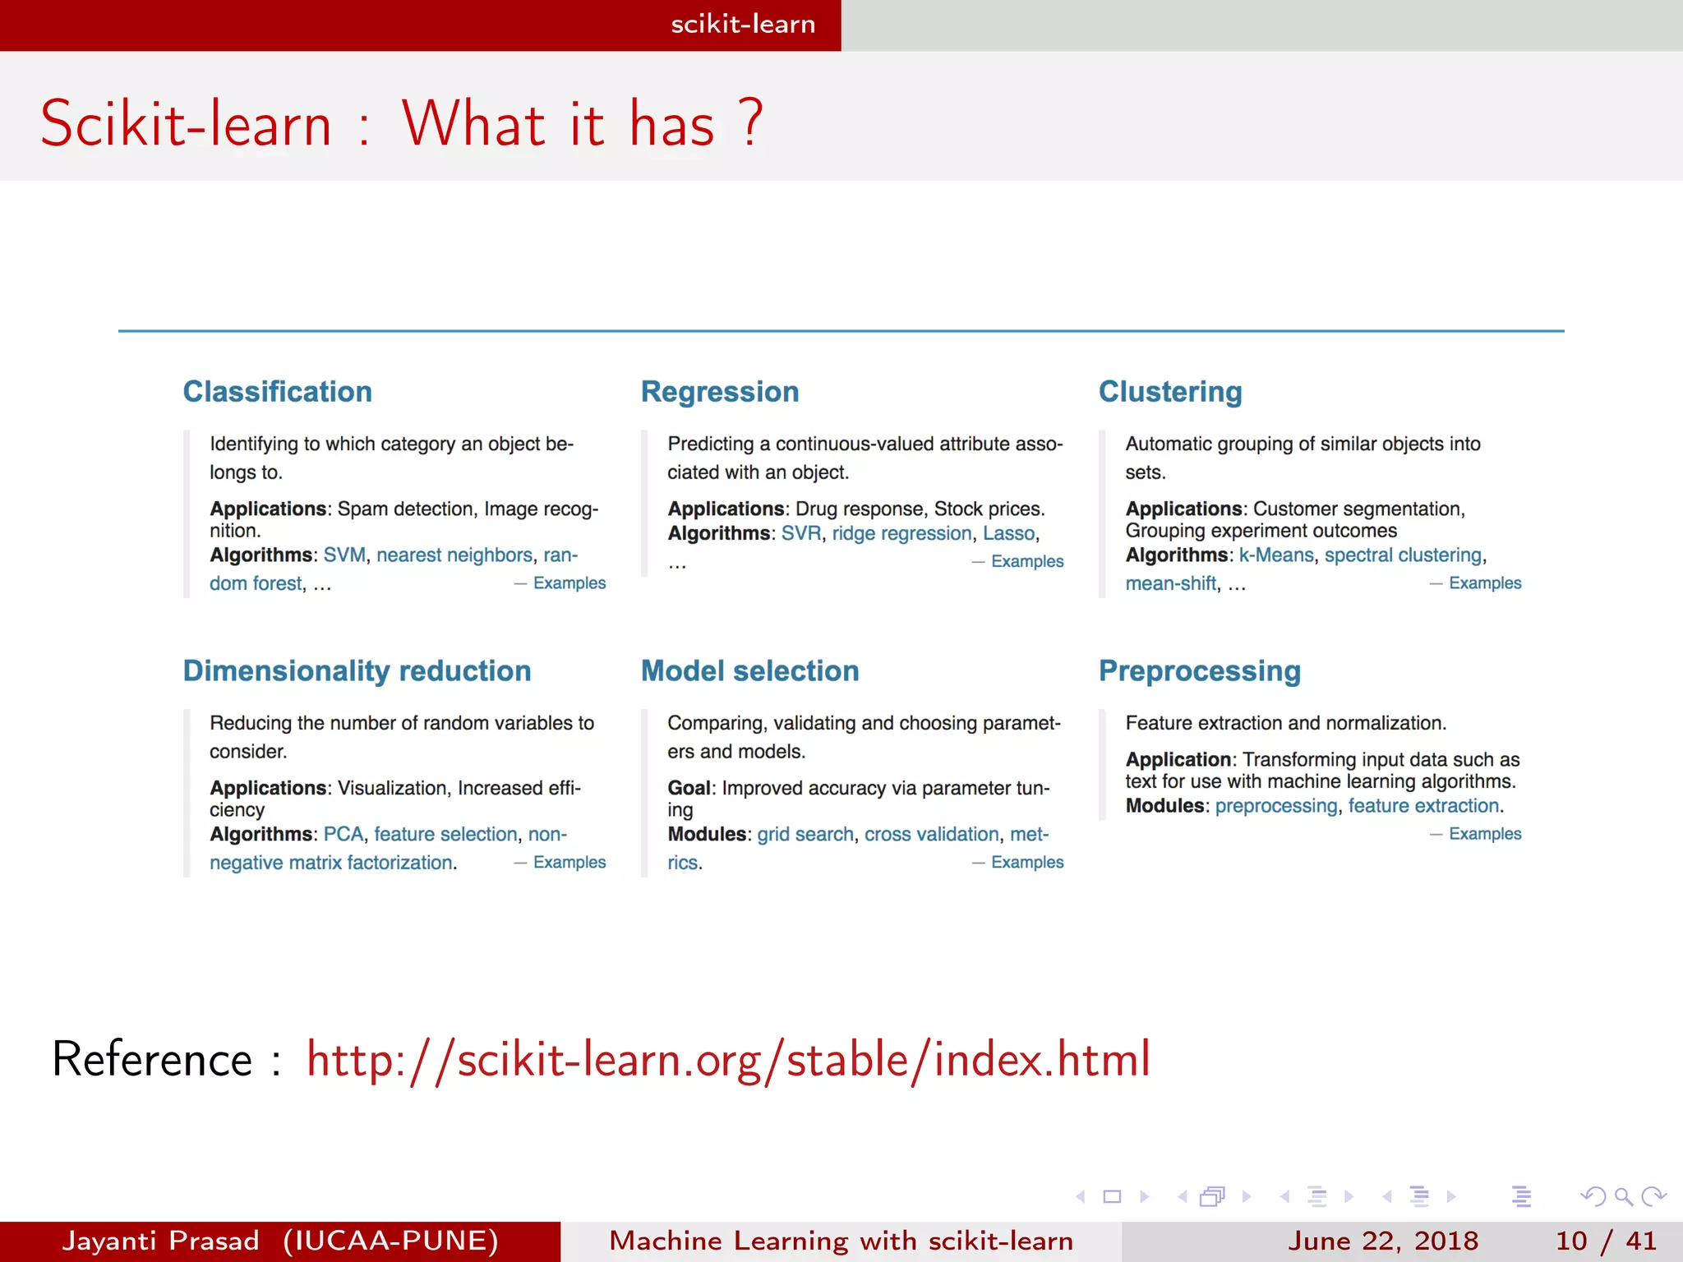Click the feature extraction link
1683x1262 pixels.
tap(1424, 807)
